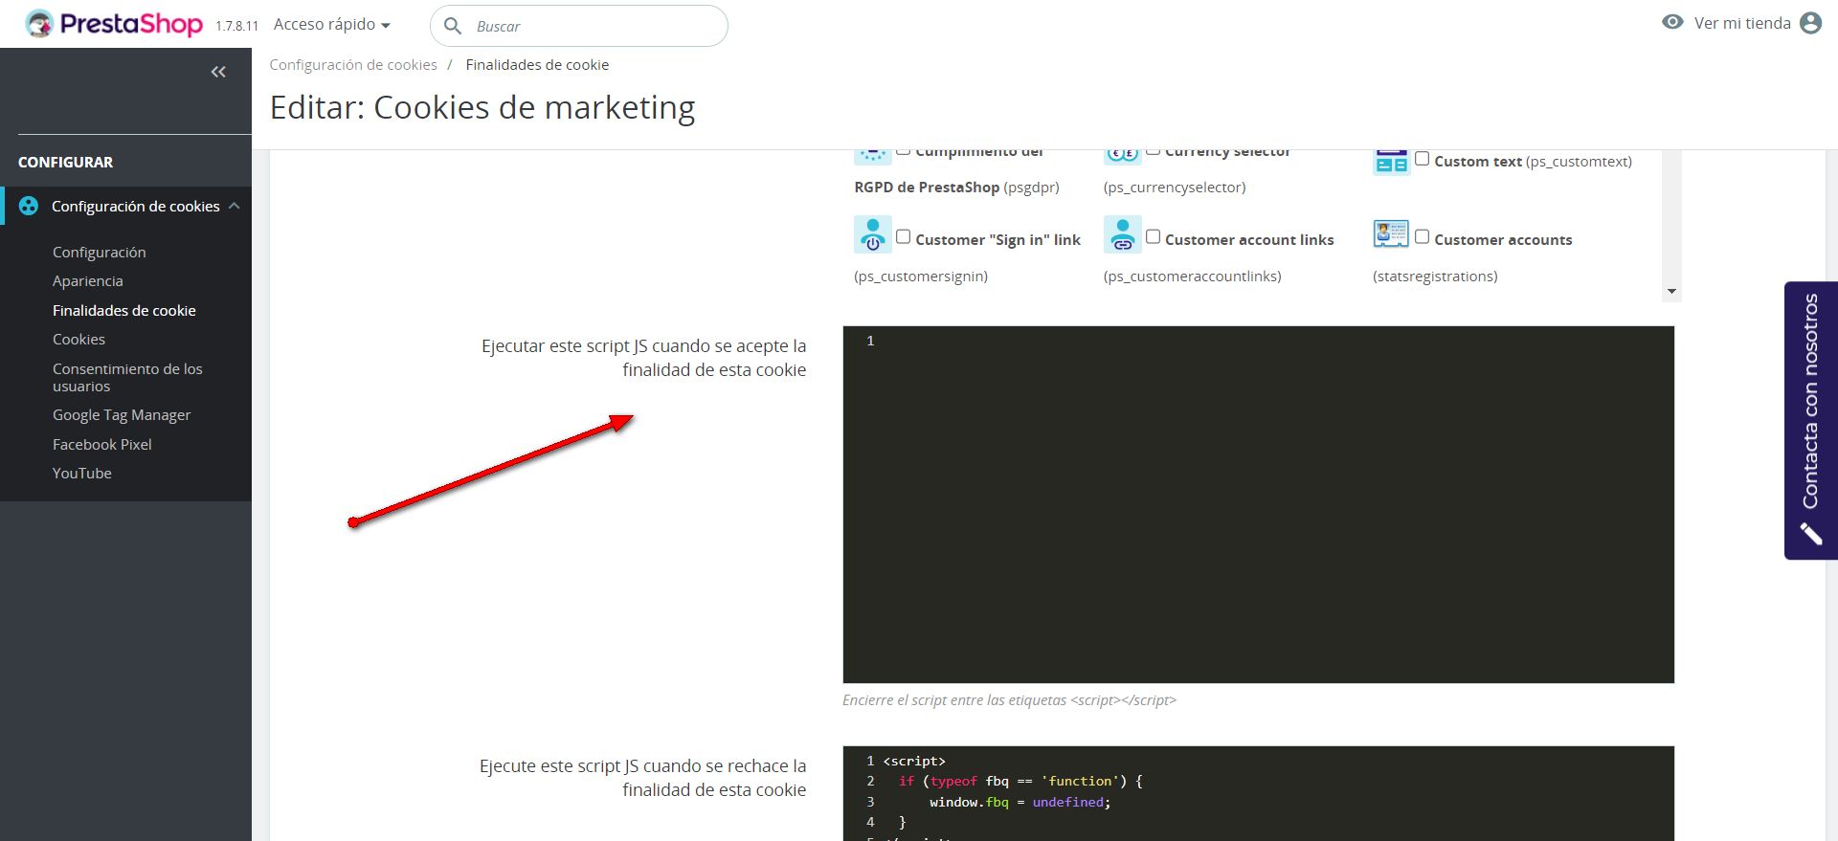The width and height of the screenshot is (1838, 841).
Task: Collapse the sidebar with the double-chevron icon
Action: tap(218, 72)
